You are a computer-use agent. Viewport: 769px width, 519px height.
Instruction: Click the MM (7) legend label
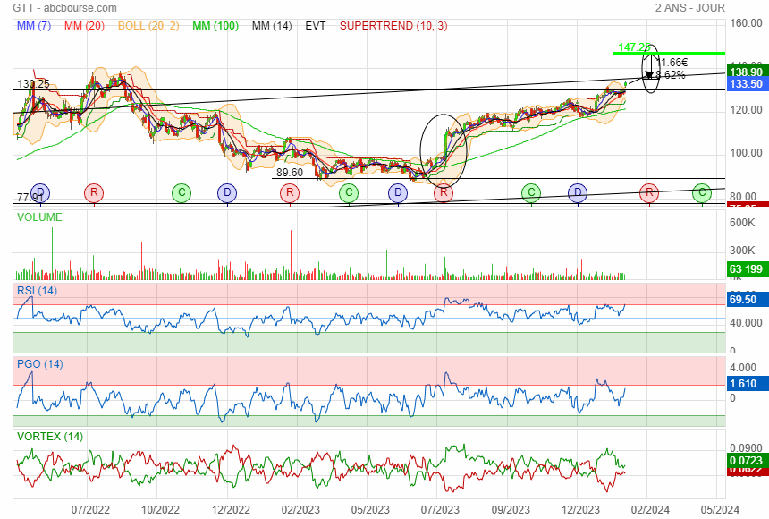coord(34,26)
